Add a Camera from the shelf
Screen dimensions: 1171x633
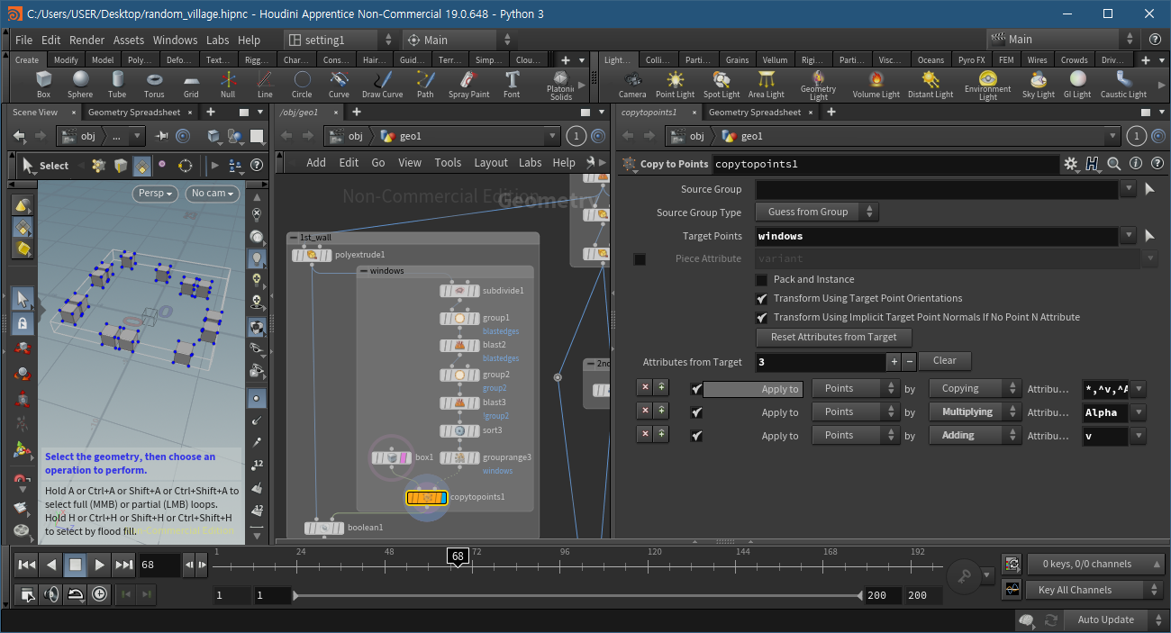[x=632, y=85]
